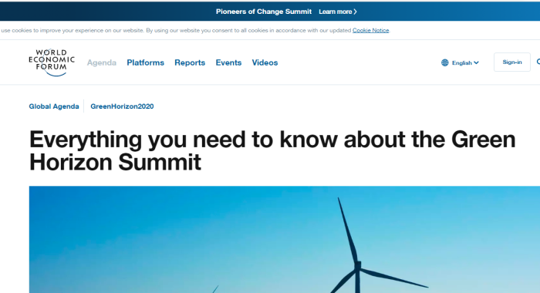
Task: Click the Sign-in button
Action: (x=512, y=62)
